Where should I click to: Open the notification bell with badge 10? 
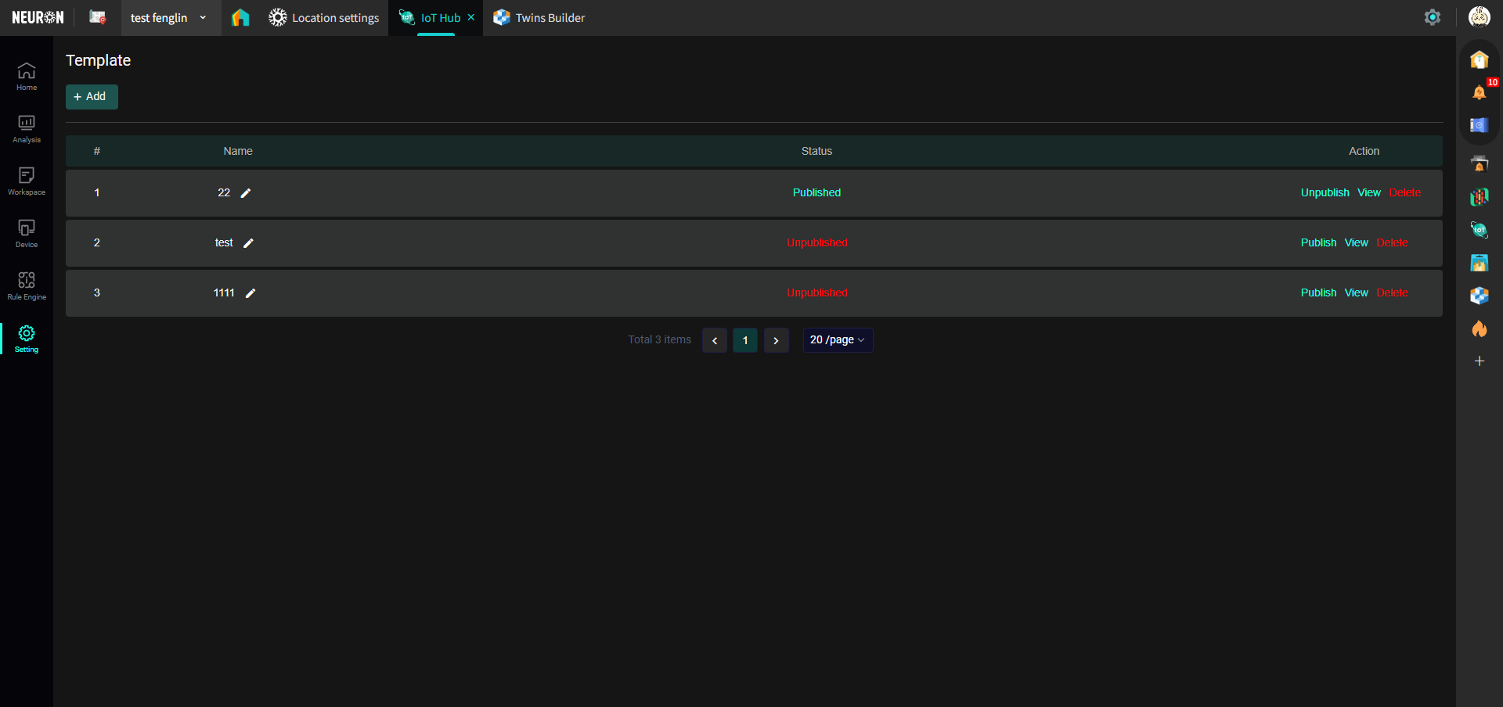[x=1479, y=92]
